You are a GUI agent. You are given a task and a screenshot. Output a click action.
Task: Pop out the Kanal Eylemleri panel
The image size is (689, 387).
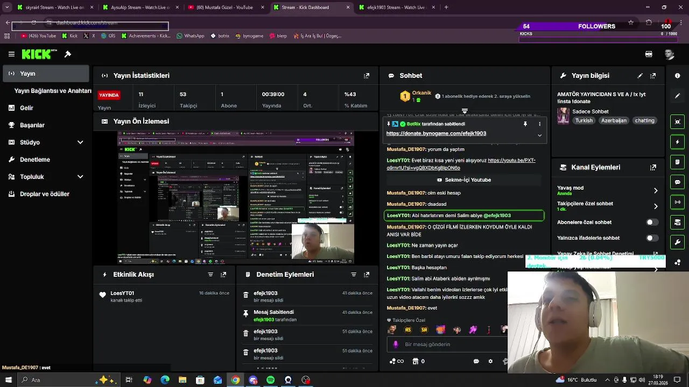coord(653,167)
